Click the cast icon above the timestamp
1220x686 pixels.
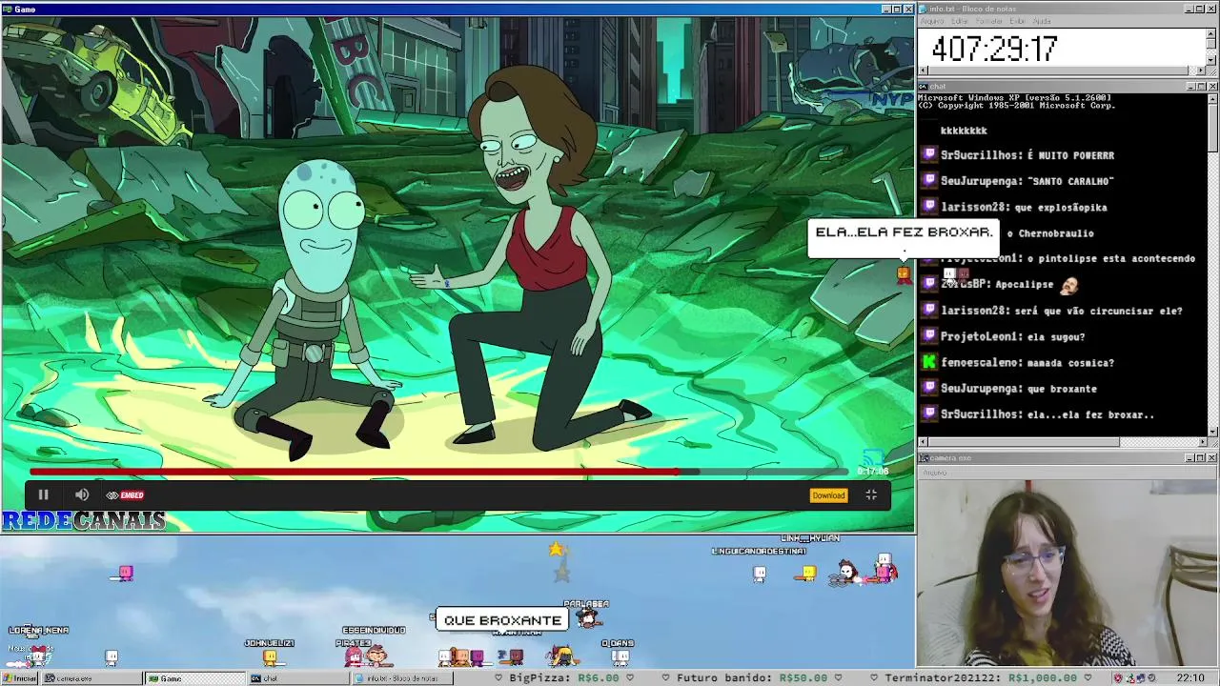873,458
